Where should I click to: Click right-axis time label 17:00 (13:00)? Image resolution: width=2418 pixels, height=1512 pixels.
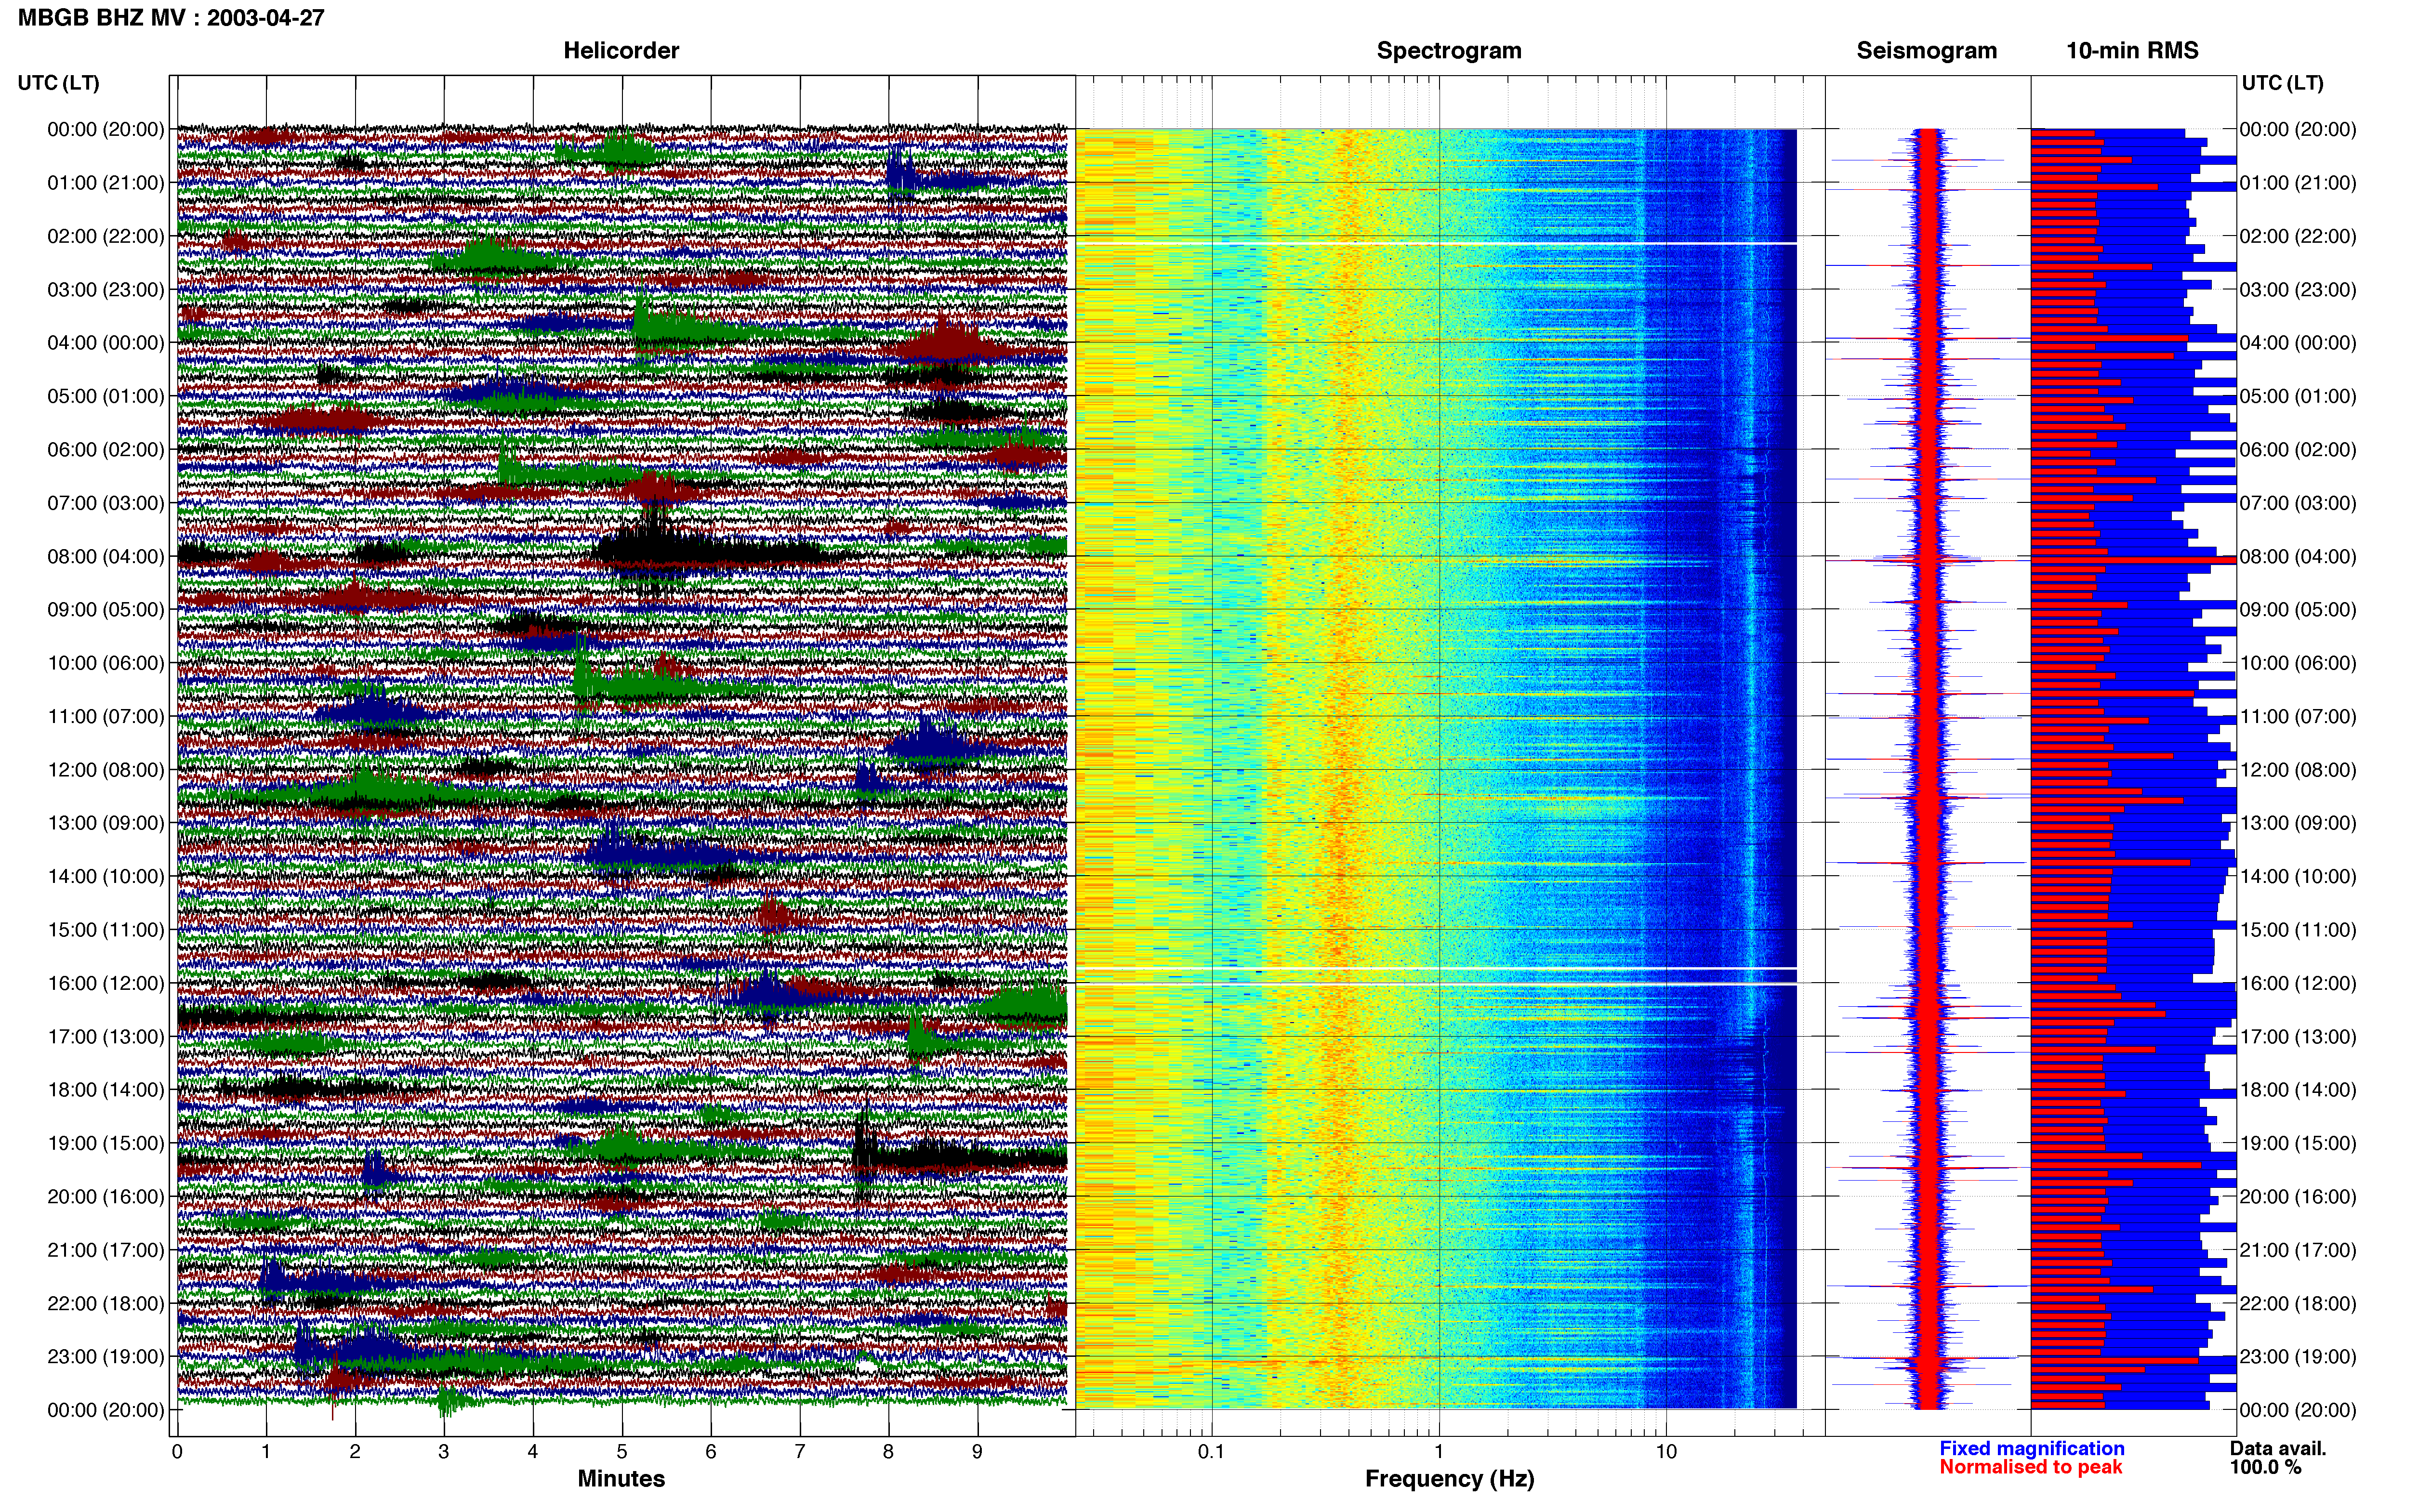(x=2298, y=1037)
